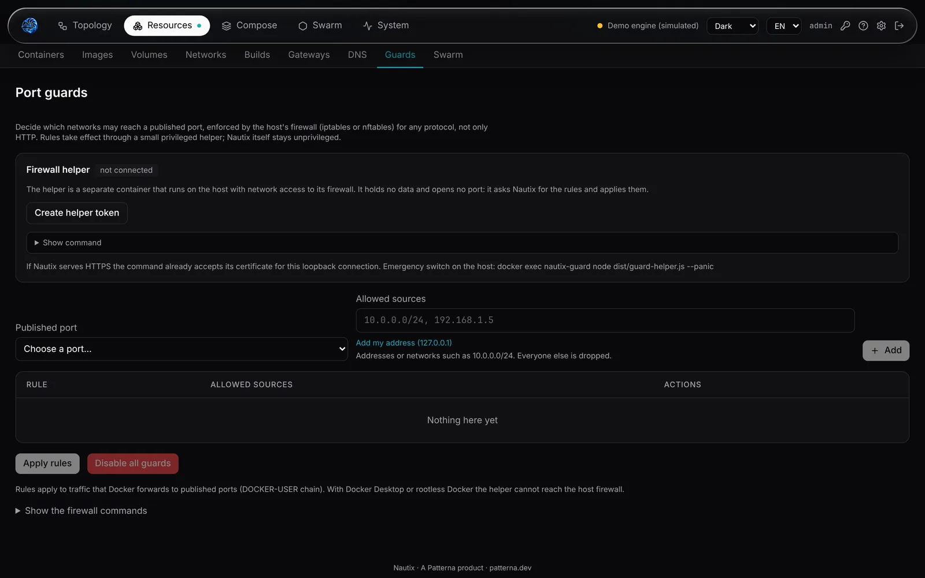Select the Guards tab
Viewport: 925px width, 578px height.
[400, 55]
